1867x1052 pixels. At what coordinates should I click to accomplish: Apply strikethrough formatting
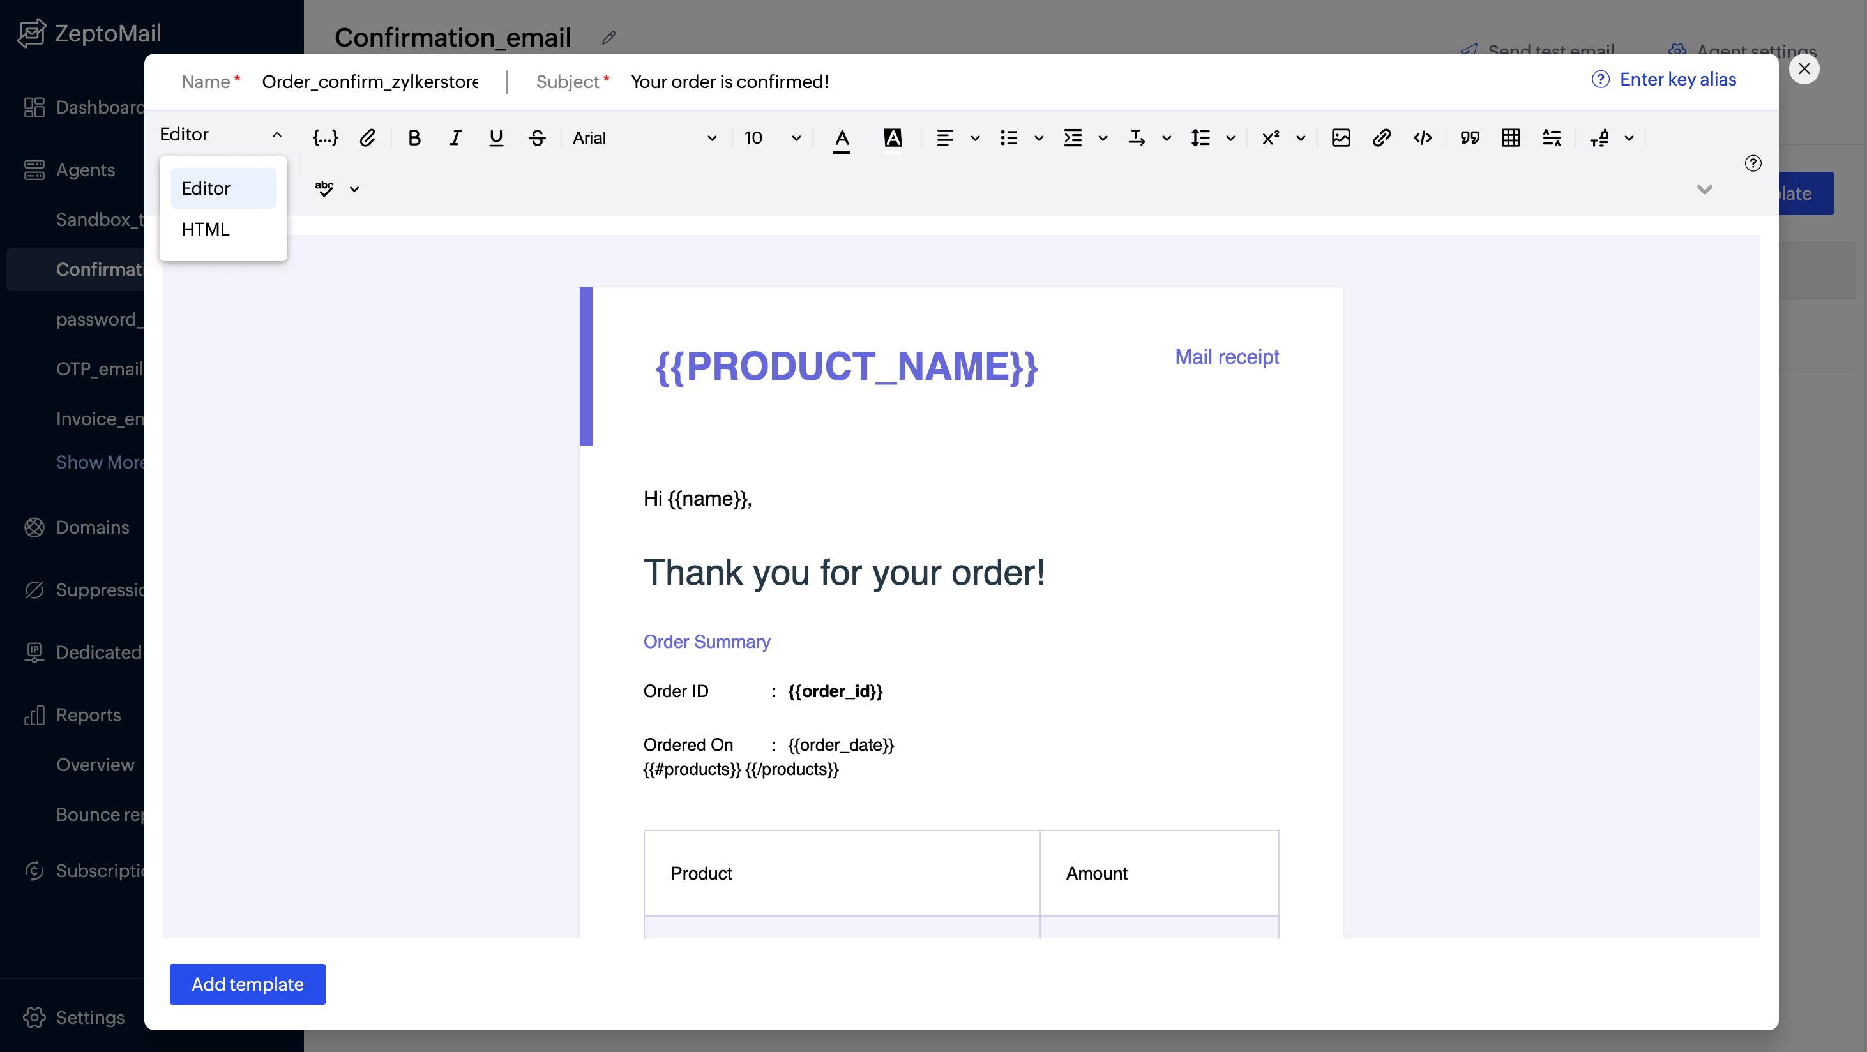tap(537, 138)
